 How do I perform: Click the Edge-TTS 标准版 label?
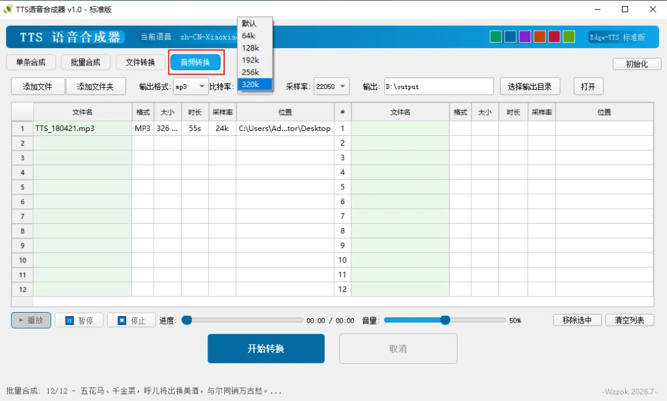[617, 37]
